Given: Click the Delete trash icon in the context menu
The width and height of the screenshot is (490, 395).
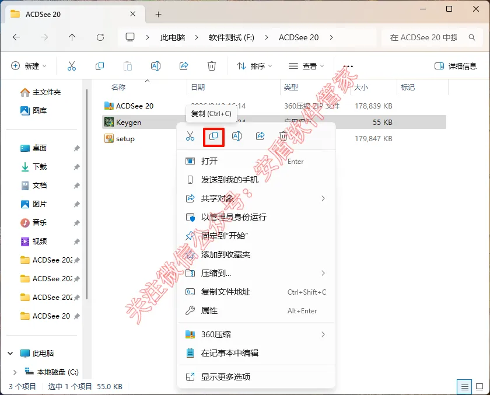Looking at the screenshot, I should pyautogui.click(x=283, y=137).
